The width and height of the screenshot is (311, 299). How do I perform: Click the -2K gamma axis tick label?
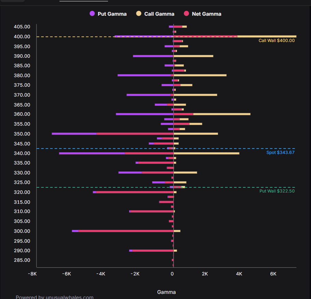click(135, 274)
